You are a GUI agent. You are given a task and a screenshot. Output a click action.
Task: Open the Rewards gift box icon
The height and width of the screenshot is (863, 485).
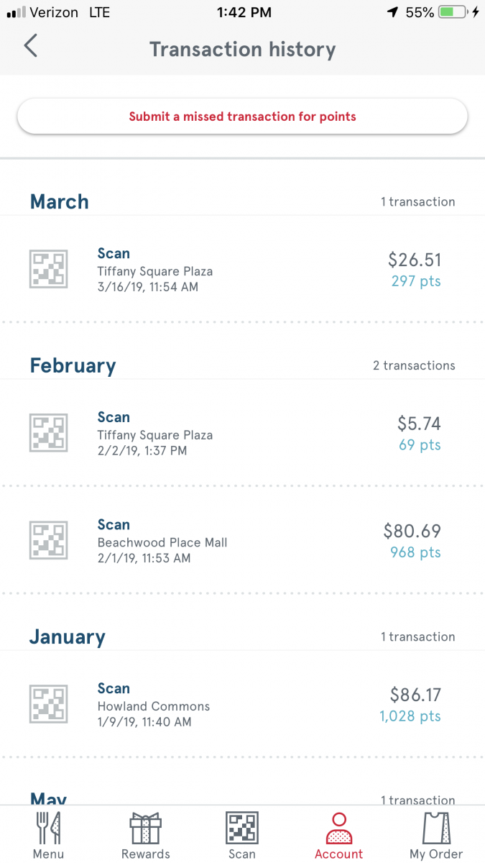145,828
